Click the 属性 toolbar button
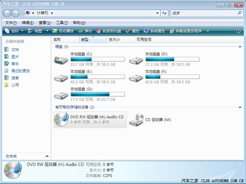 point(132,31)
